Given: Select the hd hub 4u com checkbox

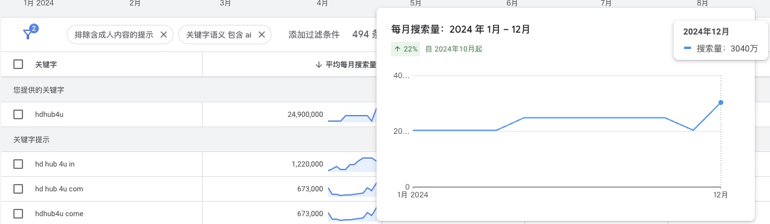Looking at the screenshot, I should click(18, 189).
